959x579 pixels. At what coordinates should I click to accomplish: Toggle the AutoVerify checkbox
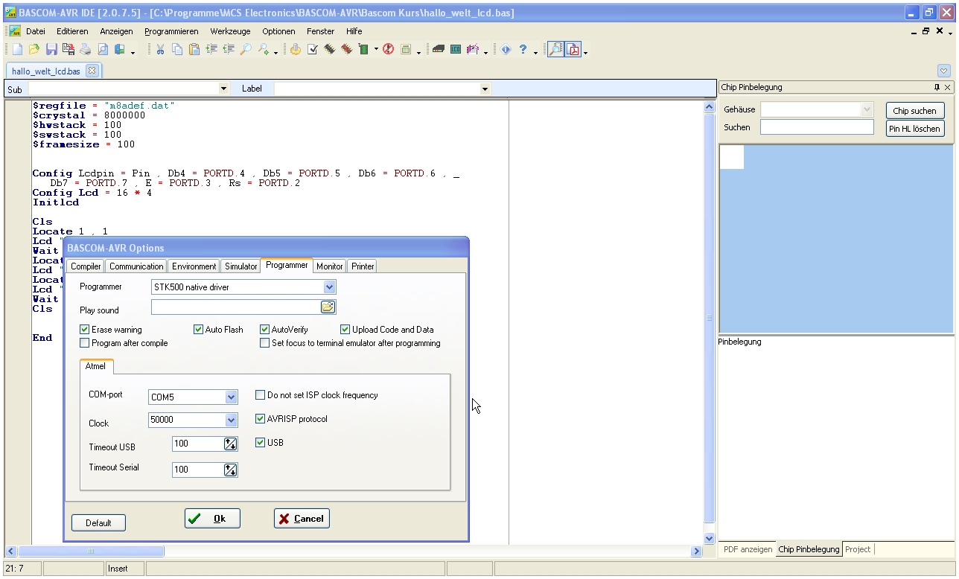click(264, 329)
